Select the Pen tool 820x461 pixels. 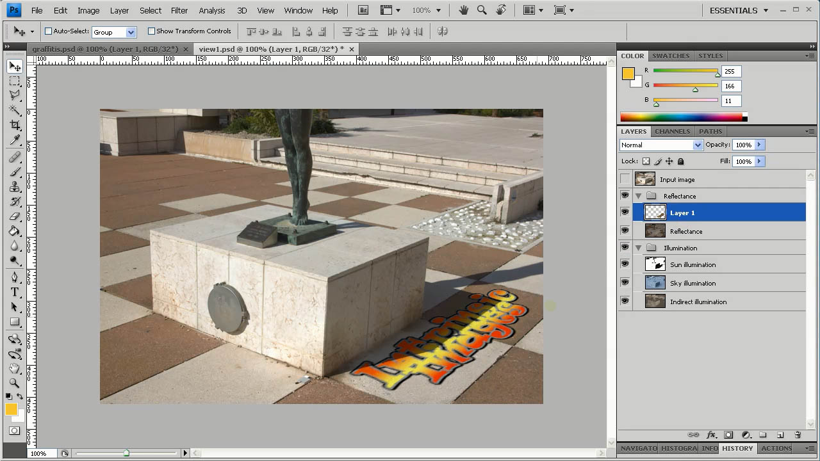tap(15, 277)
